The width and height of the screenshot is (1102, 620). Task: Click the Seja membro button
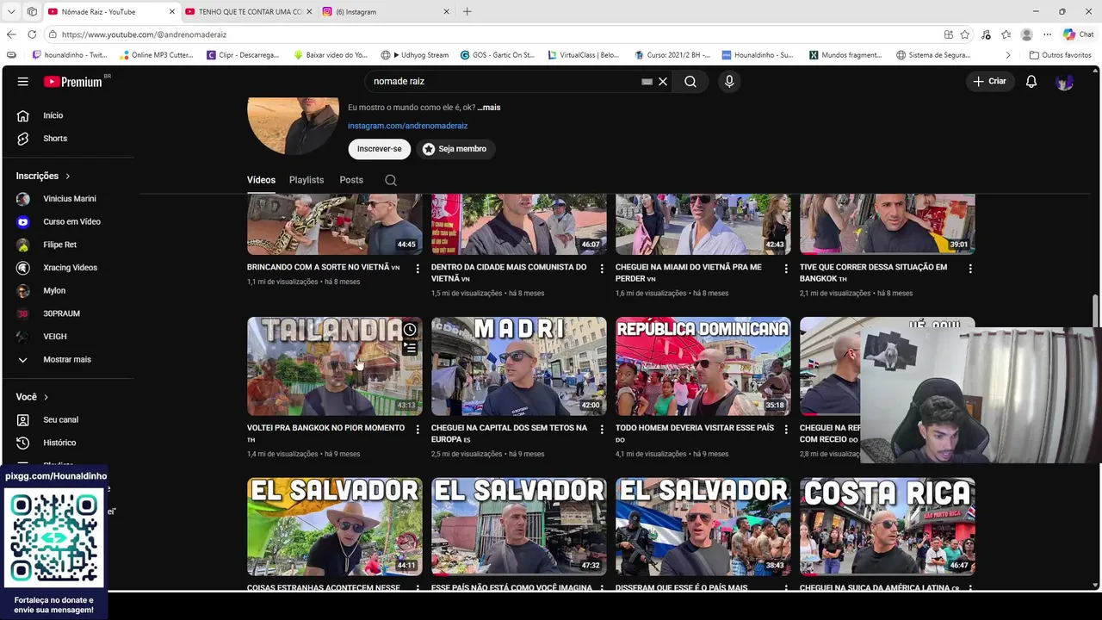click(455, 149)
